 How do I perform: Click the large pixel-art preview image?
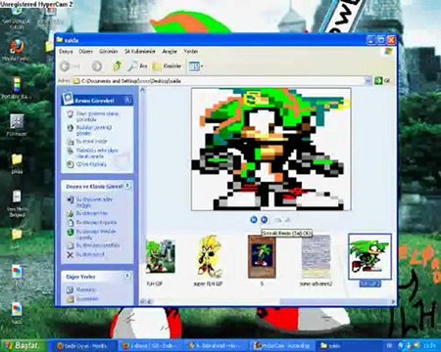[x=271, y=149]
